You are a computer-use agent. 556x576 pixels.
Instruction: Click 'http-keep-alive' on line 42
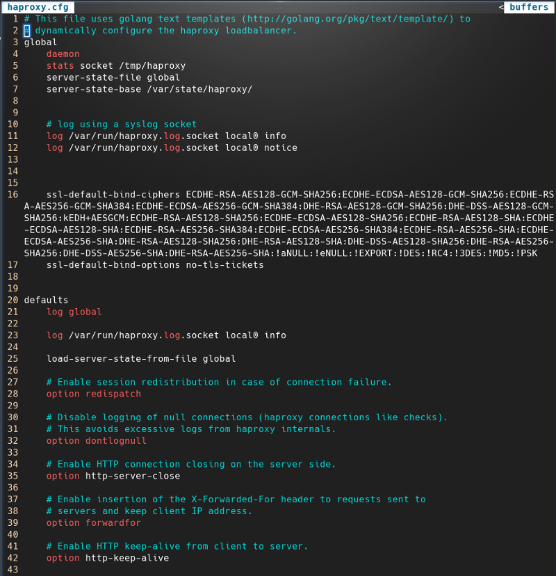point(127,558)
